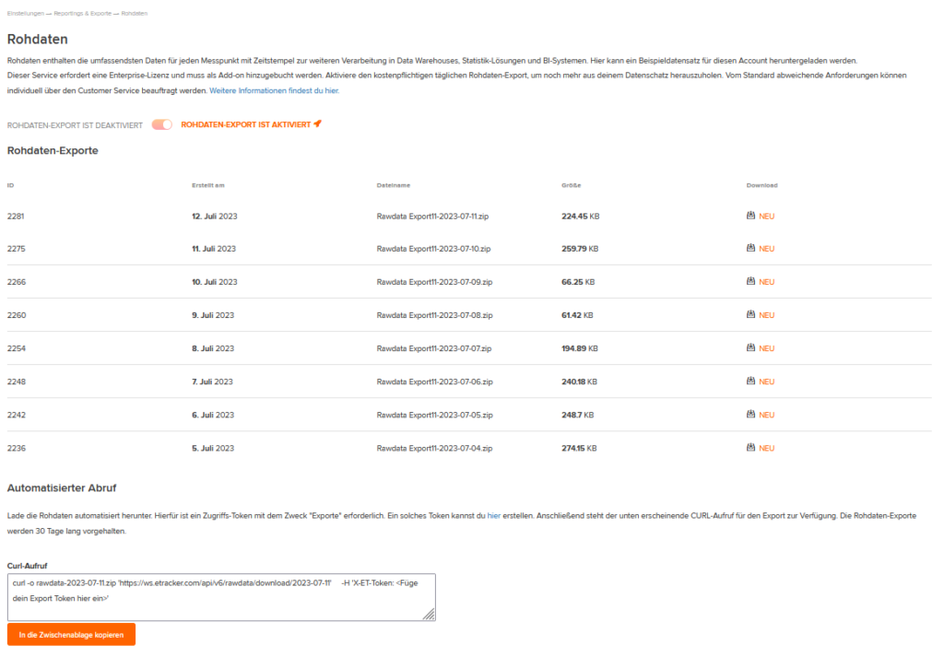The image size is (944, 657).
Task: Click download icon for export 2281
Action: [750, 216]
